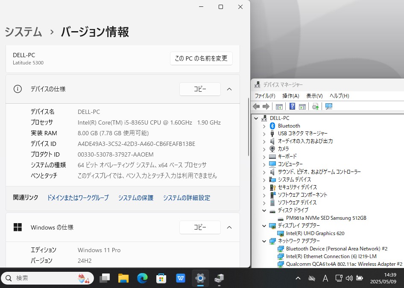Click the Windows logo beside Windows の仕様

point(18,227)
